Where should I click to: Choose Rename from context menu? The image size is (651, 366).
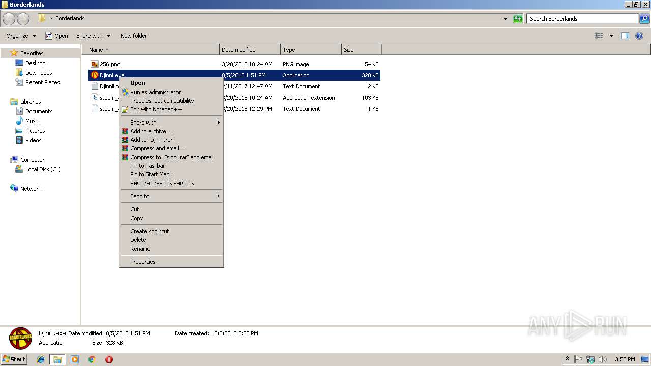pyautogui.click(x=171, y=249)
